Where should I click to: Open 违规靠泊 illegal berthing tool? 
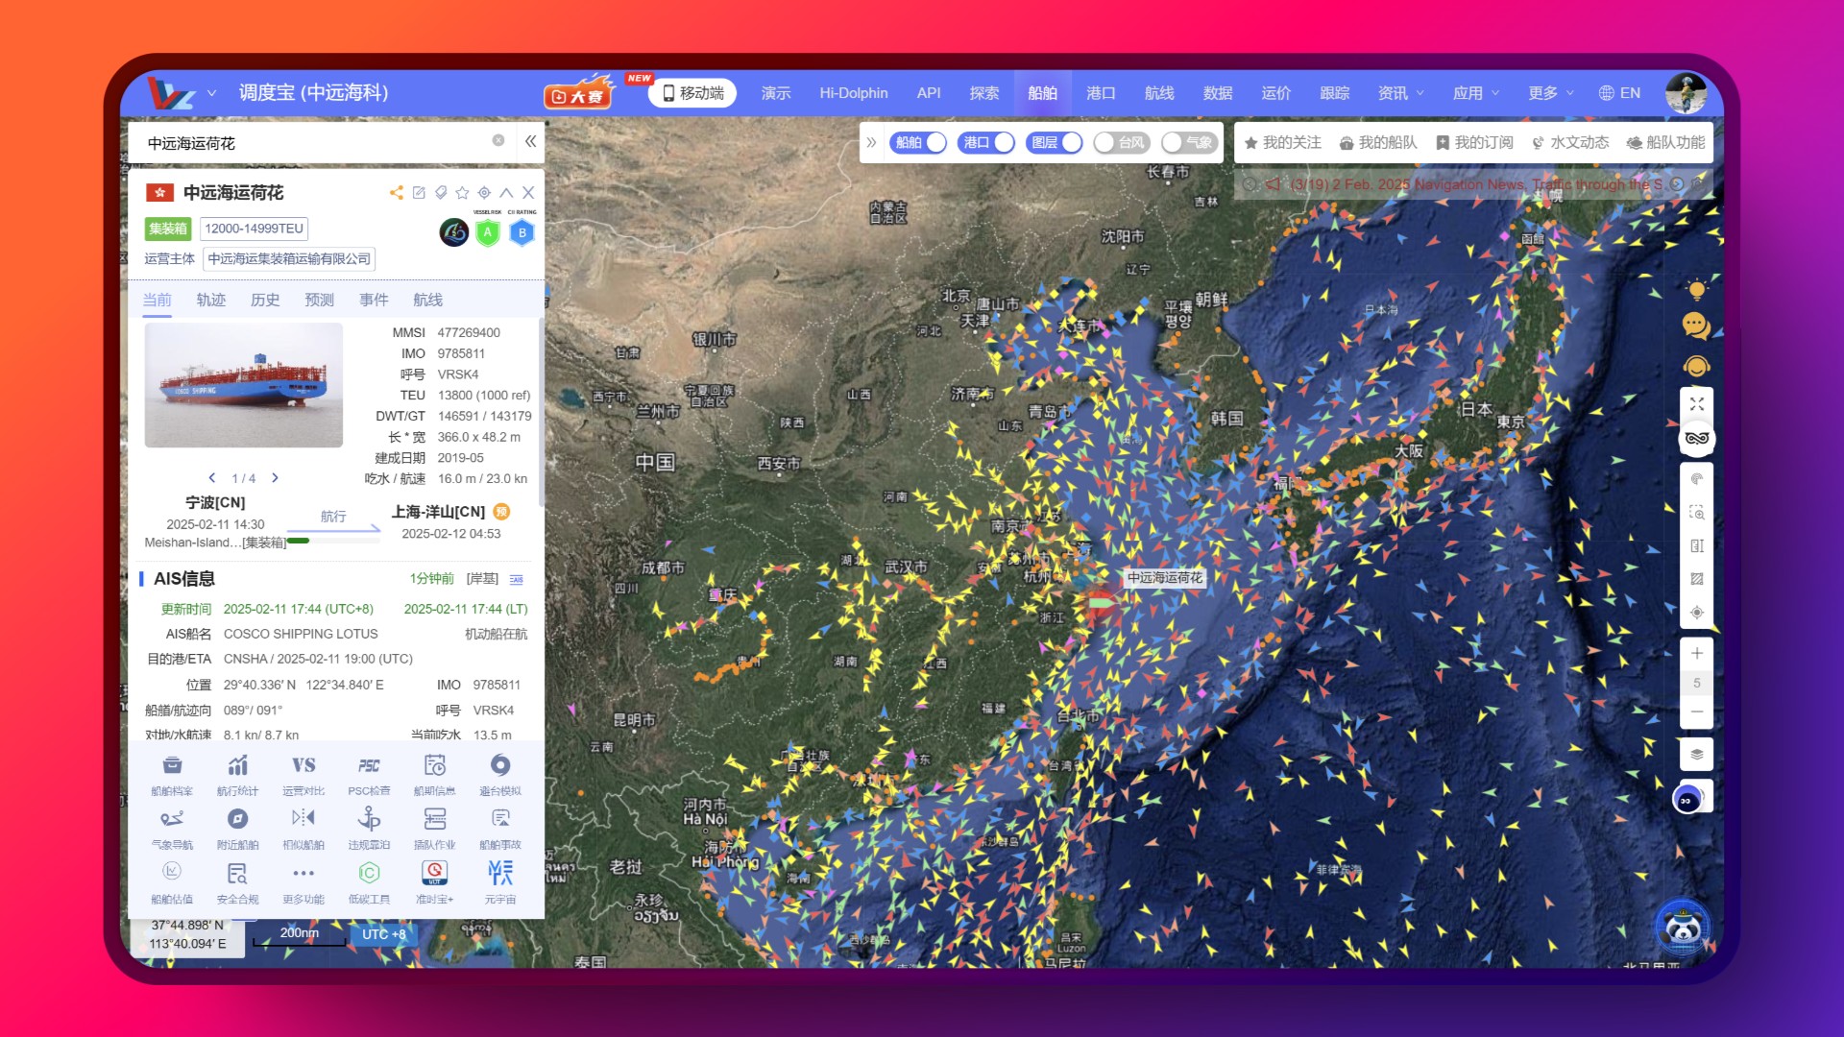point(369,829)
